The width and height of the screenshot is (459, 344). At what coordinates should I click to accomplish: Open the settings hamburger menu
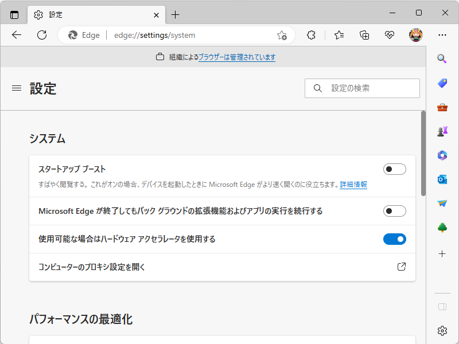16,88
